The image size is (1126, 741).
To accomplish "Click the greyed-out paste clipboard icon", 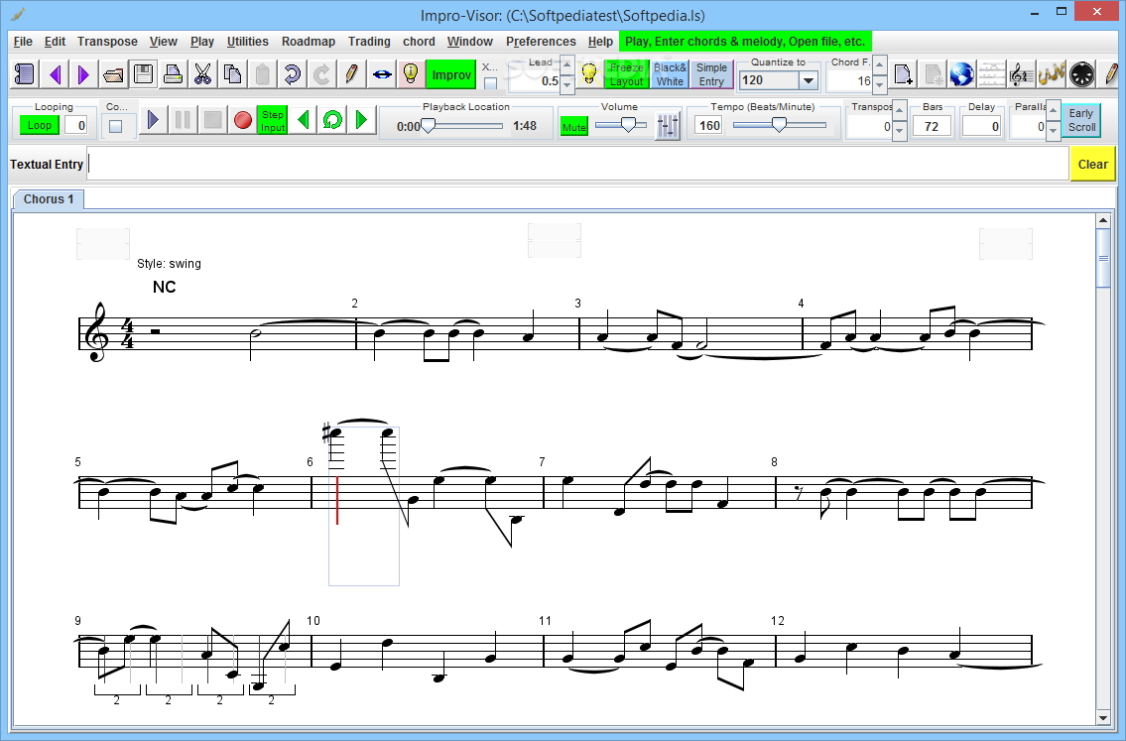I will click(262, 74).
